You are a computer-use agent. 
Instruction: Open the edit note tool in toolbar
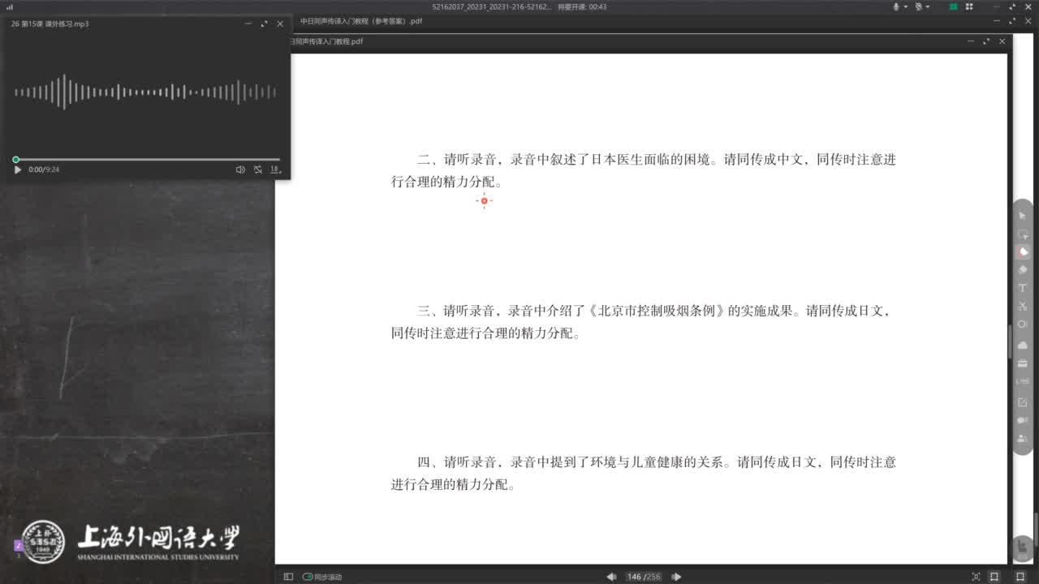[1023, 402]
